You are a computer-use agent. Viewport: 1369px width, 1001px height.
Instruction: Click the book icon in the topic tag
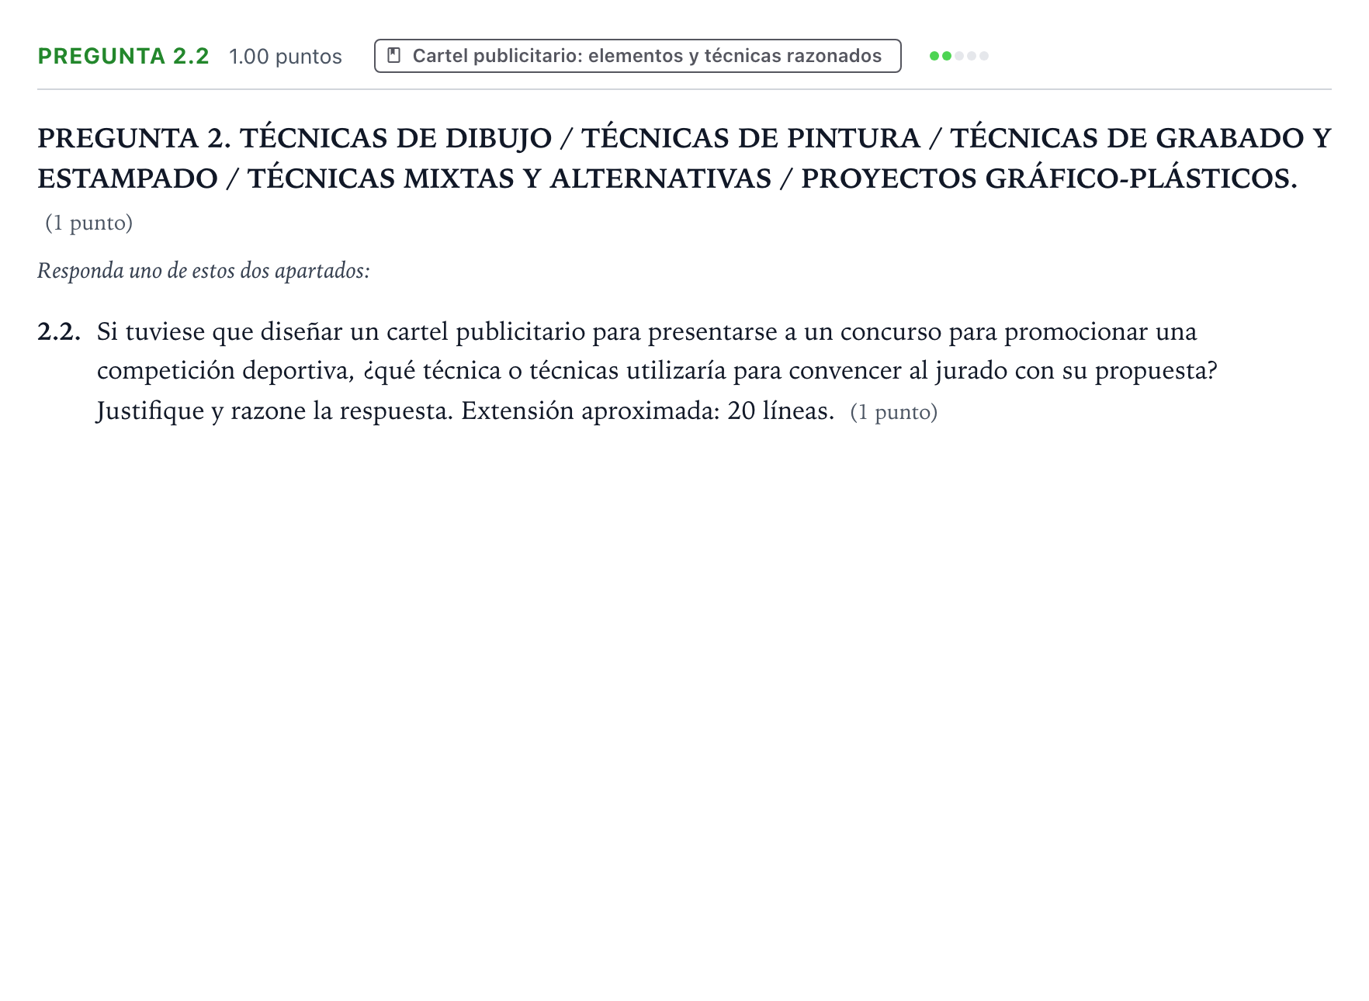[x=394, y=56]
